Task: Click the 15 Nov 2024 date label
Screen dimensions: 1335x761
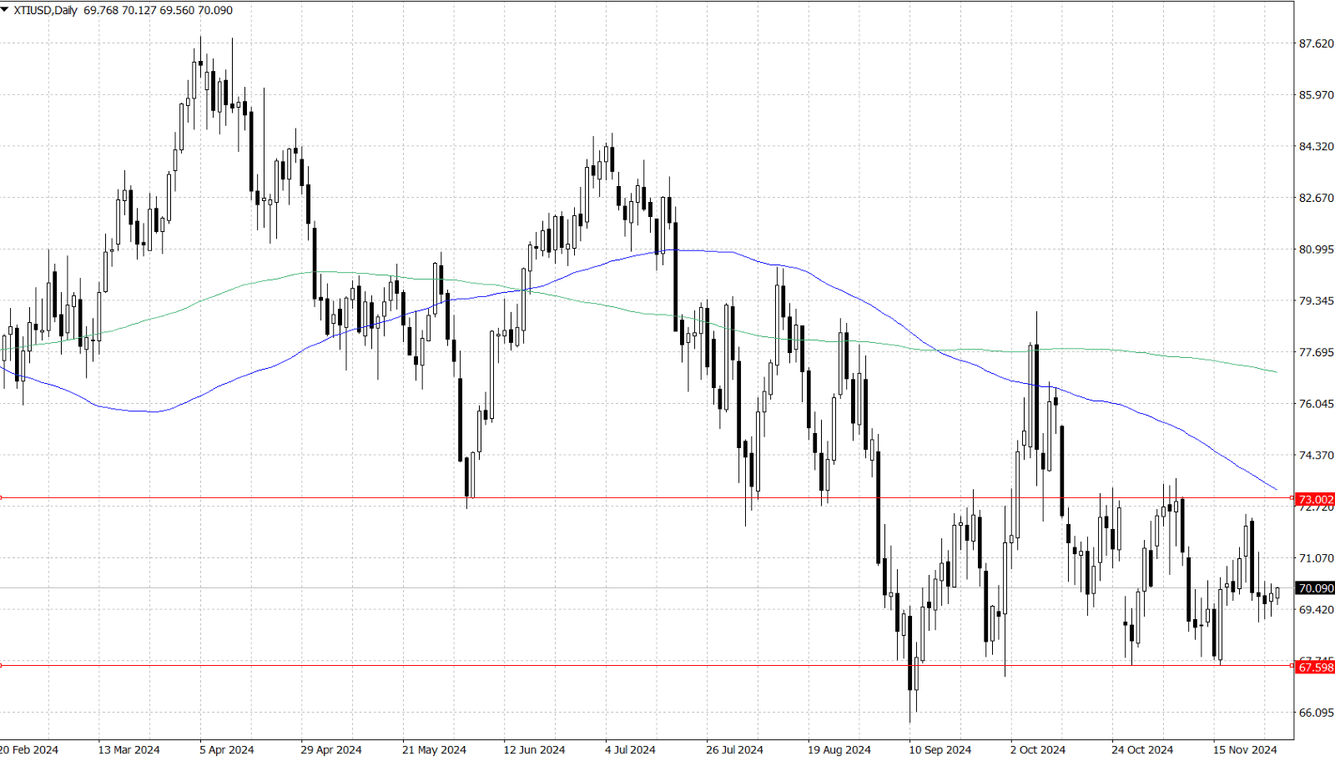Action: coord(1245,749)
